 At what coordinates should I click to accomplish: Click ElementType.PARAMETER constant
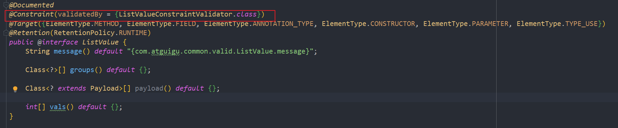pyautogui.click(x=466, y=24)
